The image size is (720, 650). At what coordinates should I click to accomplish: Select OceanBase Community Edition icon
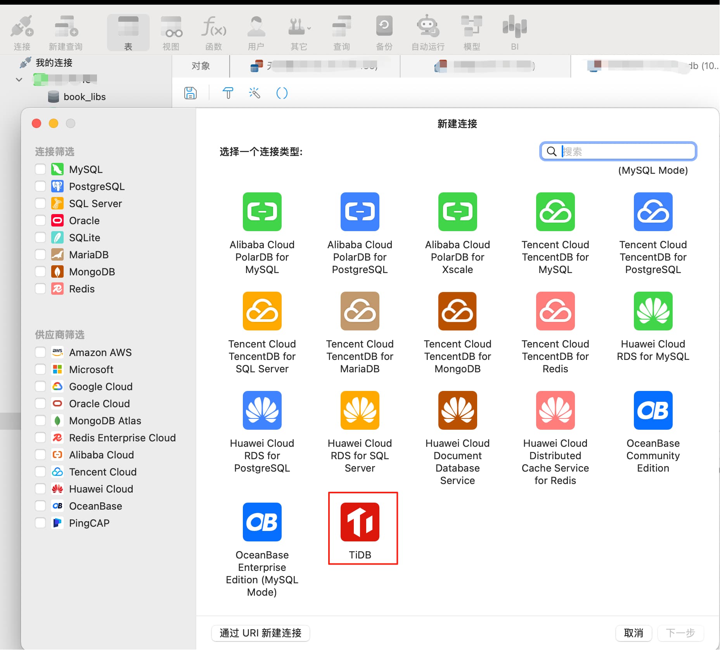click(653, 410)
